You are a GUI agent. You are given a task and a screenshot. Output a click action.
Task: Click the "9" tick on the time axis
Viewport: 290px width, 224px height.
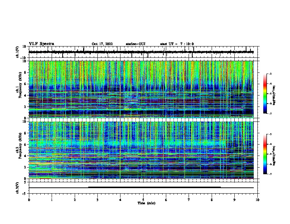pyautogui.click(x=234, y=200)
